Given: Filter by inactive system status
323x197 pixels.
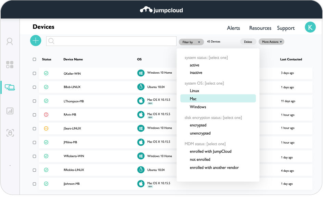Looking at the screenshot, I should 196,73.
